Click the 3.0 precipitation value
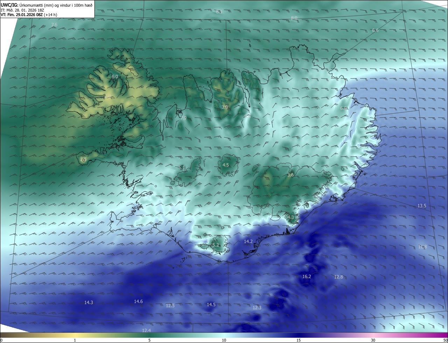Viewport: 448px width, 343px height. tap(225, 107)
